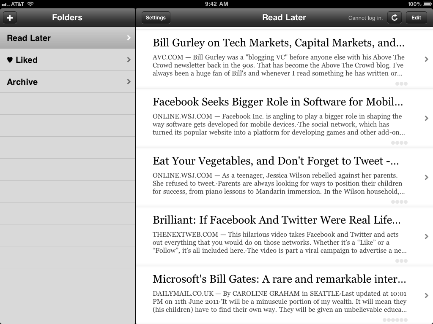
Task: Open chevron for Facebook Seeks Bigger Role article
Action: [426, 118]
